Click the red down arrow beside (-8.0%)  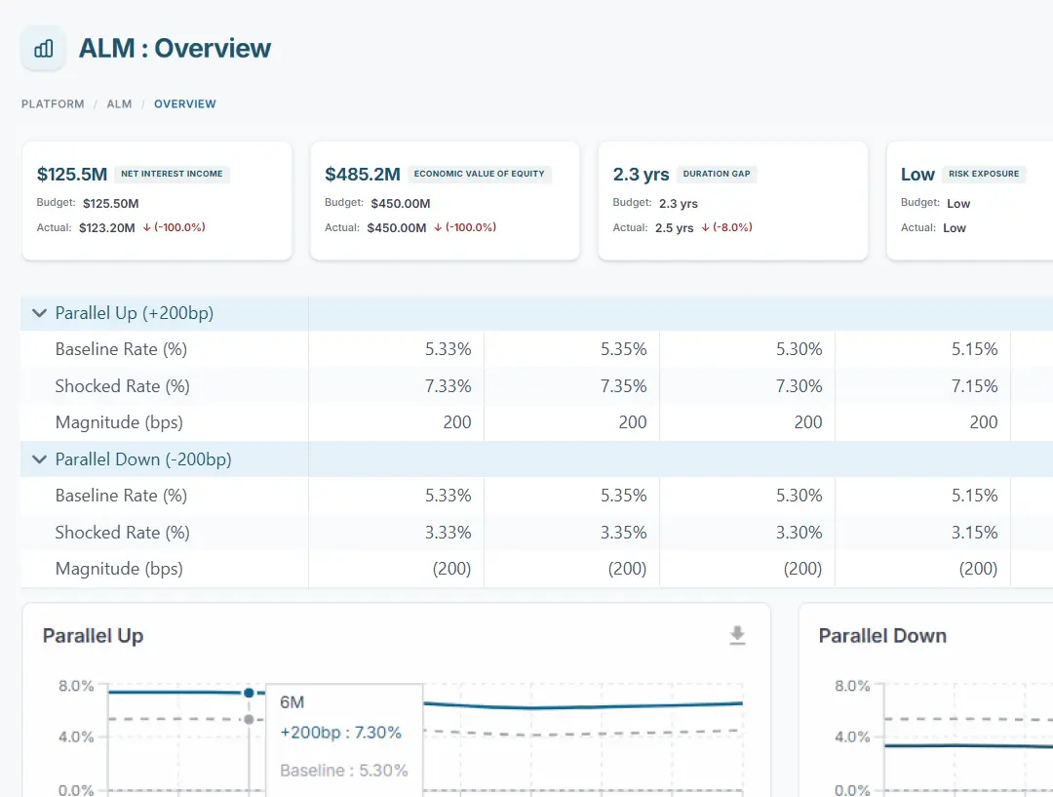(x=705, y=228)
